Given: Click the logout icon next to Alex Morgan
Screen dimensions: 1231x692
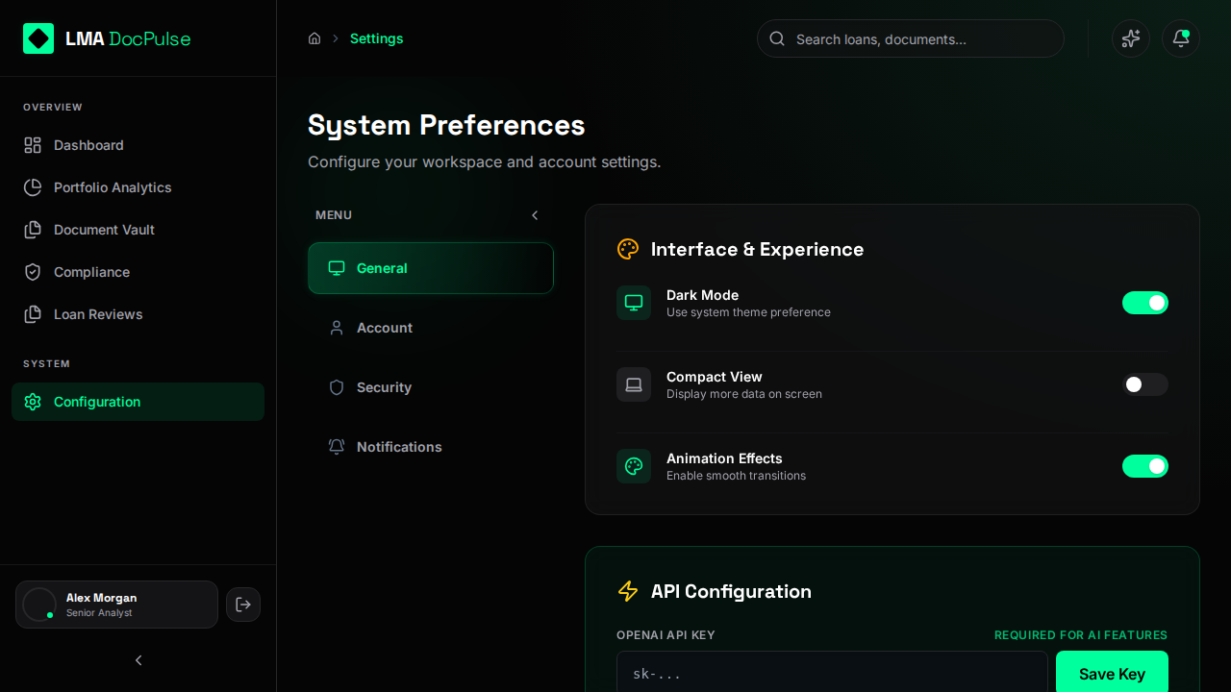Looking at the screenshot, I should (243, 605).
